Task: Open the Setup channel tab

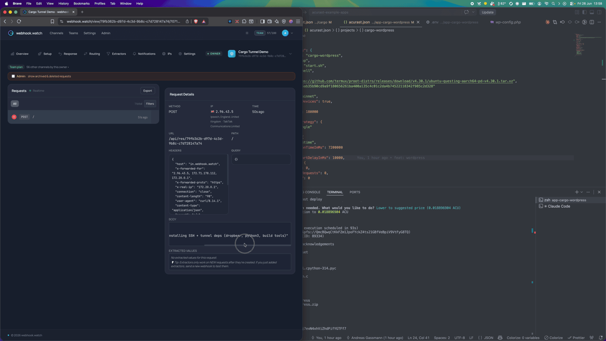Action: coord(45,54)
